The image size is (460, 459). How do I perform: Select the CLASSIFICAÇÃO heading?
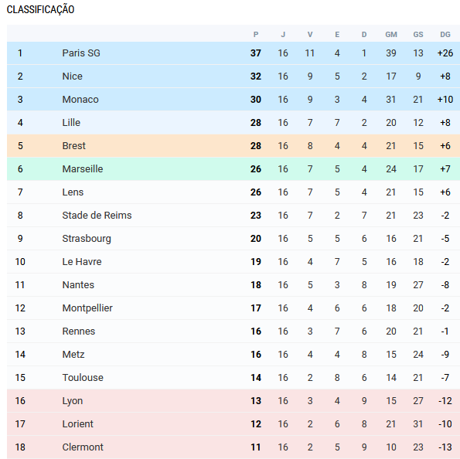pyautogui.click(x=40, y=10)
